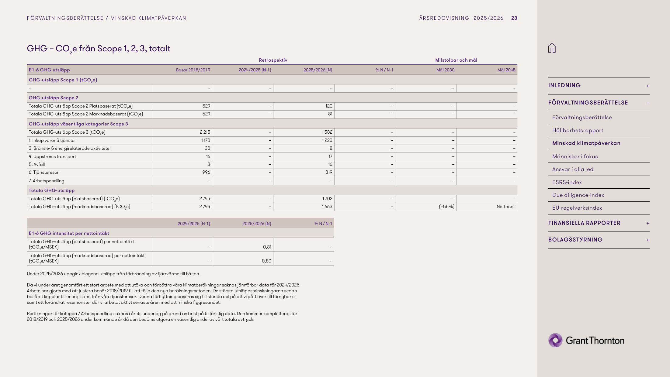Viewport: 670px width, 377px height.
Task: Collapse the FÖRVALTNINGSBERÄTTELSE section minus sign
Action: click(647, 103)
